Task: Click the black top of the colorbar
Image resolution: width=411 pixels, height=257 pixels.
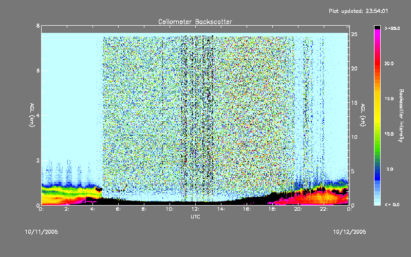Action: [377, 27]
